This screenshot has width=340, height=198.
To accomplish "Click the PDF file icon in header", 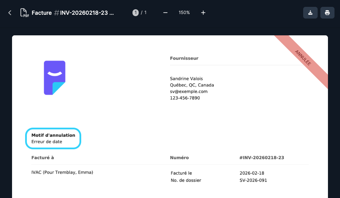I will [24, 13].
